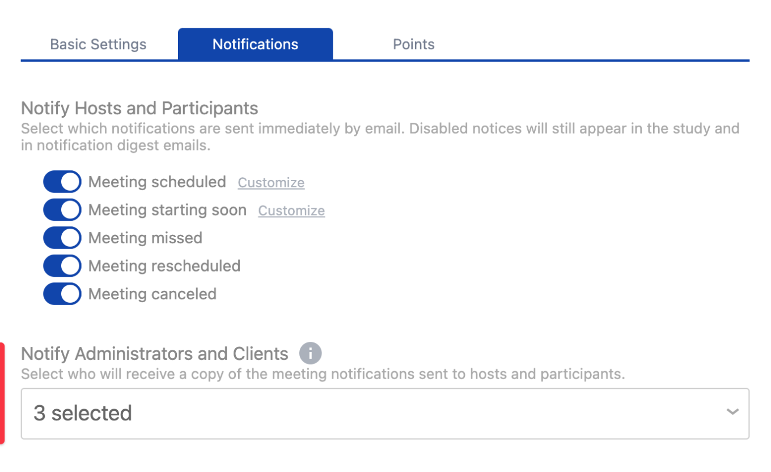Click the "Meeting rescheduled" label text

click(x=164, y=266)
